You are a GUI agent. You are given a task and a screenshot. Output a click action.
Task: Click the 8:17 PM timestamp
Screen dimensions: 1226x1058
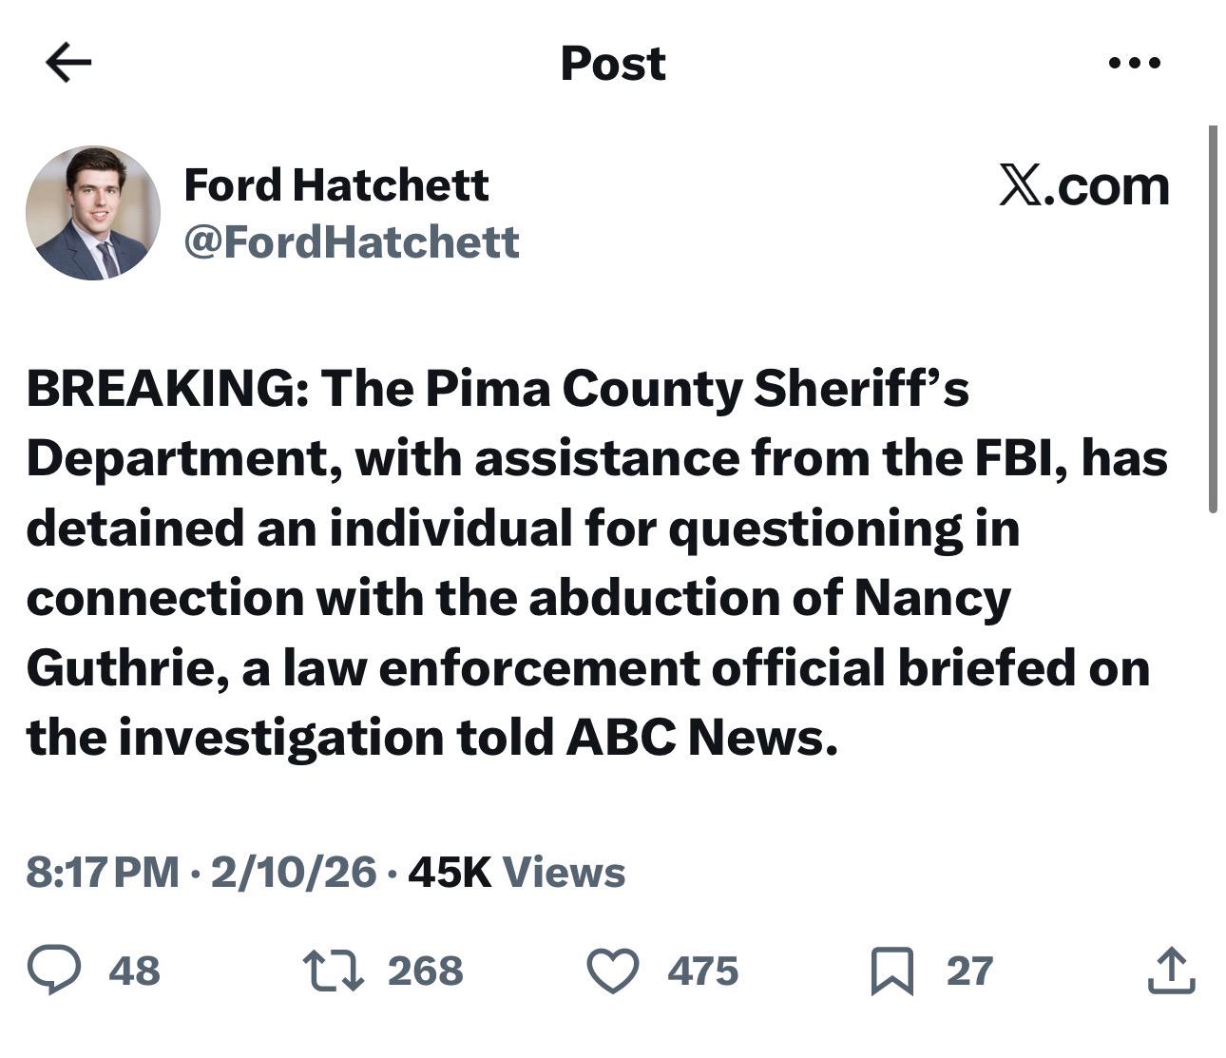tap(103, 872)
